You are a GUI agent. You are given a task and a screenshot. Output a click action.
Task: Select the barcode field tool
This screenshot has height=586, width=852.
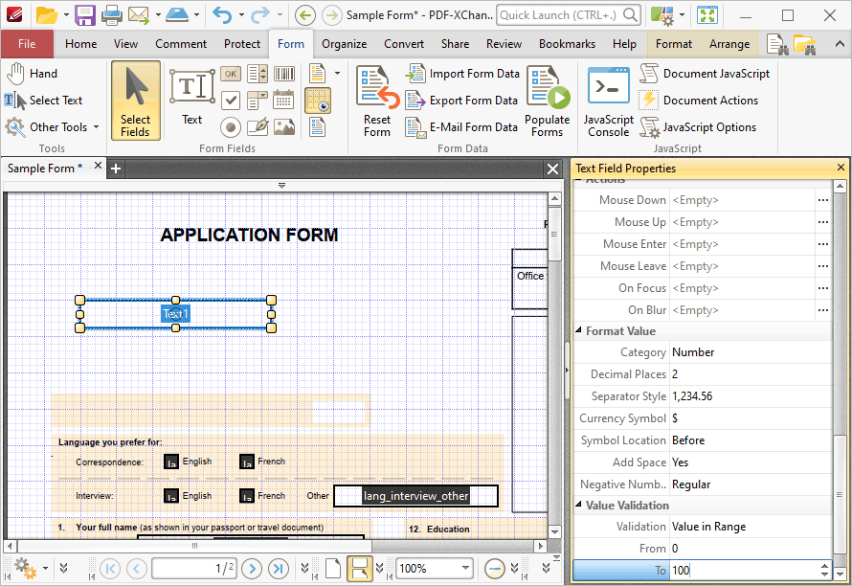[x=283, y=74]
